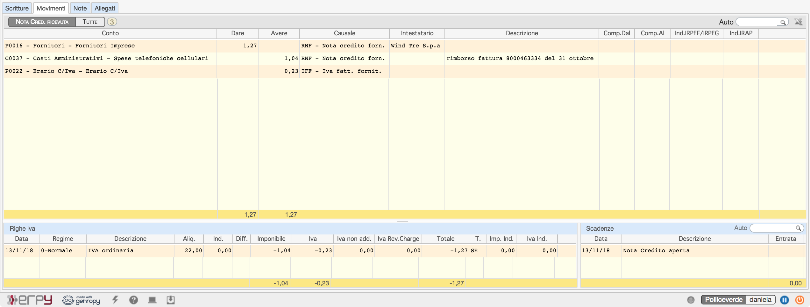Click the erpy logo

29,300
